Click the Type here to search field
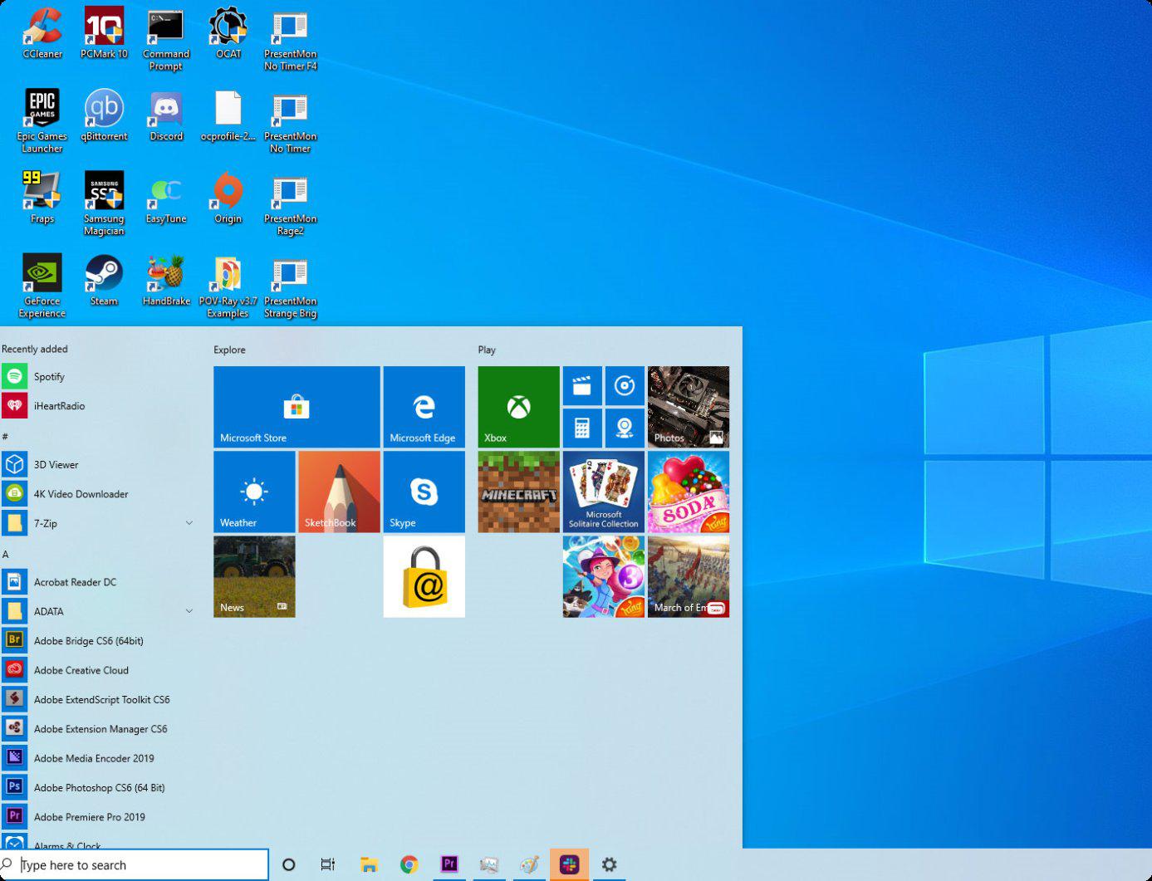Viewport: 1152px width, 881px height. 137,864
